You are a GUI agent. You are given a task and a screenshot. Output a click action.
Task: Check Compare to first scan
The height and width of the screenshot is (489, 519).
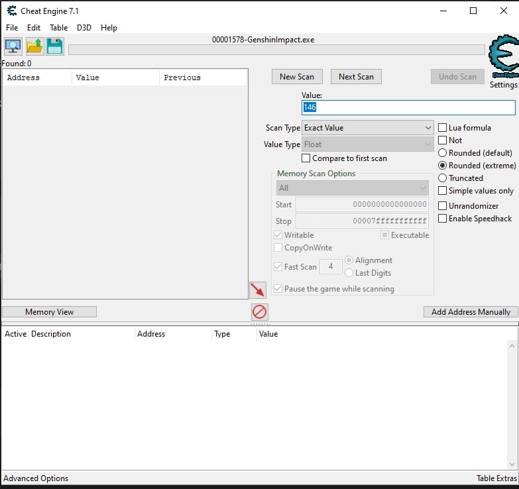(x=306, y=158)
